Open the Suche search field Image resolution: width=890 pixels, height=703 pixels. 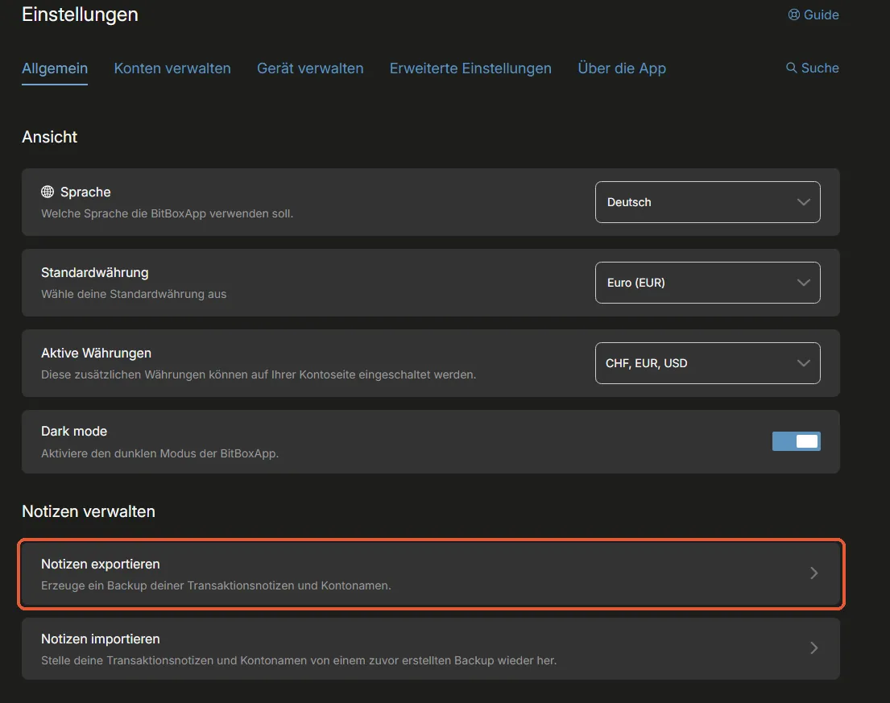[x=812, y=68]
